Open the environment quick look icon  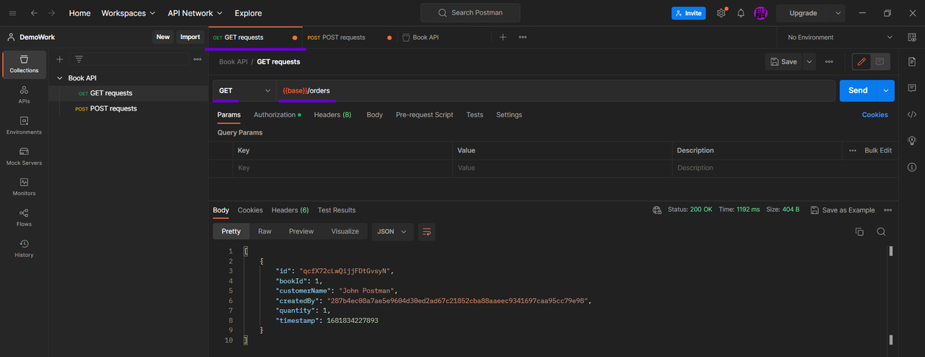point(911,37)
